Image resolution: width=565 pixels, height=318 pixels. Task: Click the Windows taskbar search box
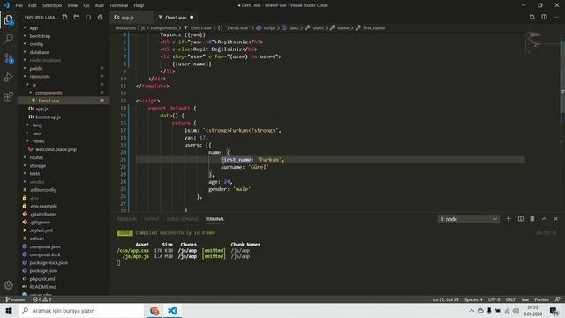pos(81,310)
